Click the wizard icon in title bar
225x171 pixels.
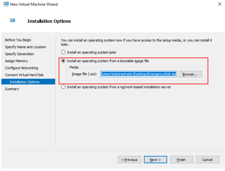click(x=6, y=4)
